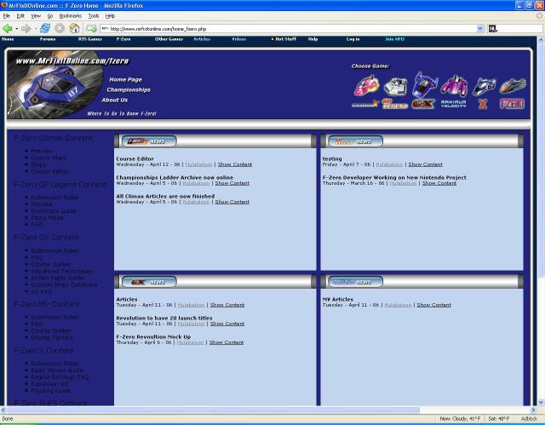The height and width of the screenshot is (425, 545).
Task: Open the Help menu in menu bar
Action: click(x=110, y=16)
